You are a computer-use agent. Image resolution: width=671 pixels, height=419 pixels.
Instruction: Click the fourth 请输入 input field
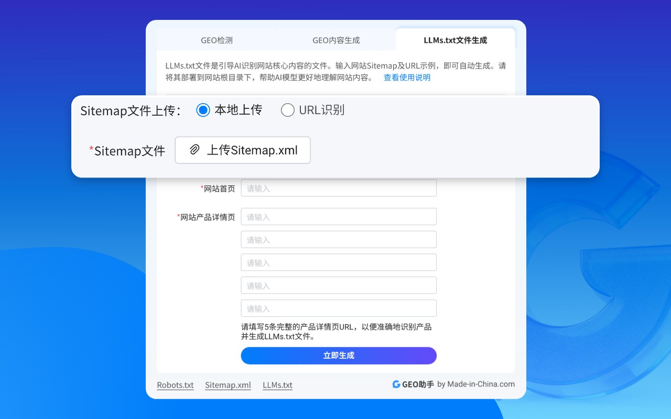tap(338, 285)
